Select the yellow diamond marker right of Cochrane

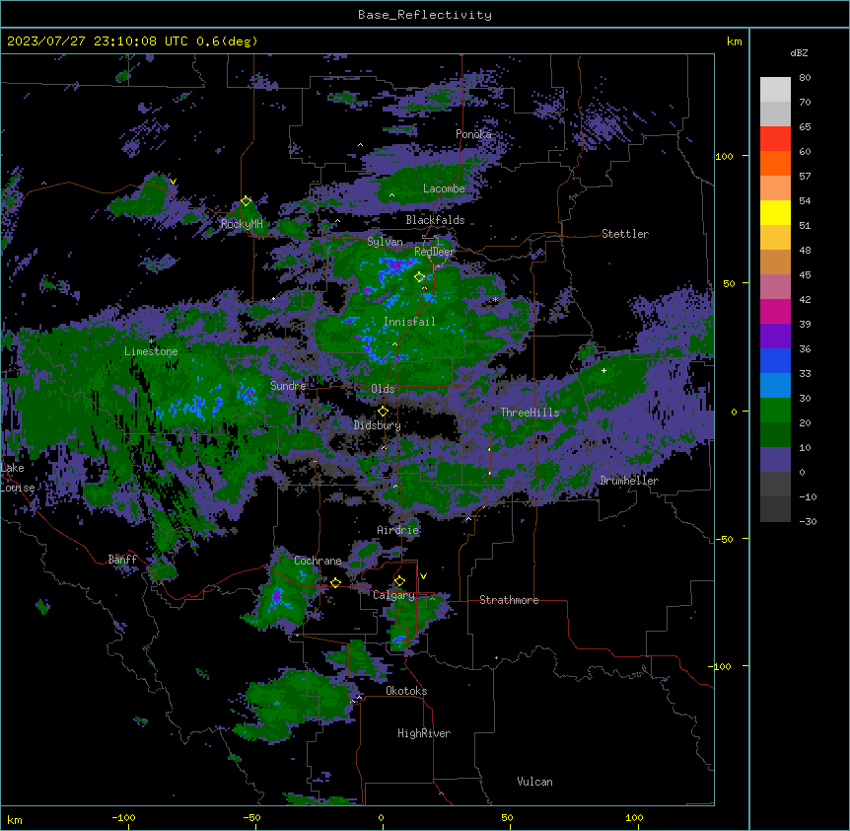click(335, 582)
